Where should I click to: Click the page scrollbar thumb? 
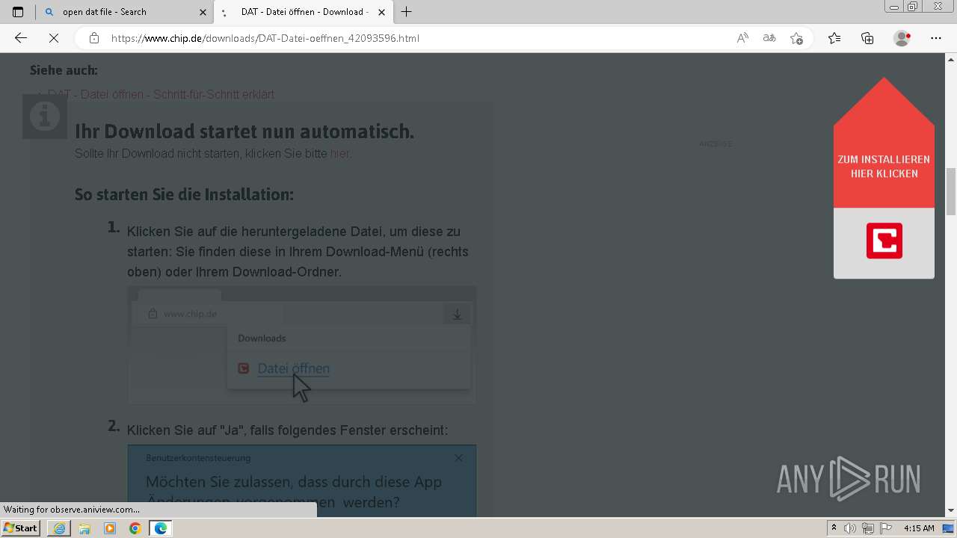tap(951, 191)
